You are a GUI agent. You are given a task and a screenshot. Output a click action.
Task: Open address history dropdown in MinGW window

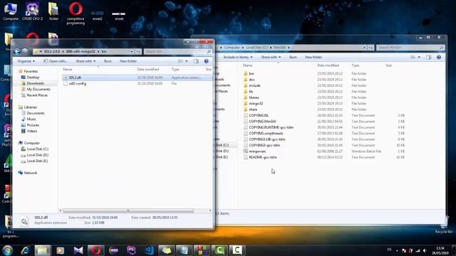click(x=364, y=48)
